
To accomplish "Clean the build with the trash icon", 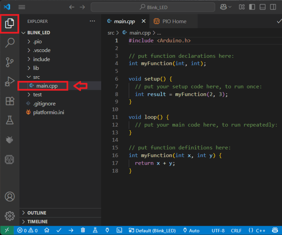I will click(83, 230).
